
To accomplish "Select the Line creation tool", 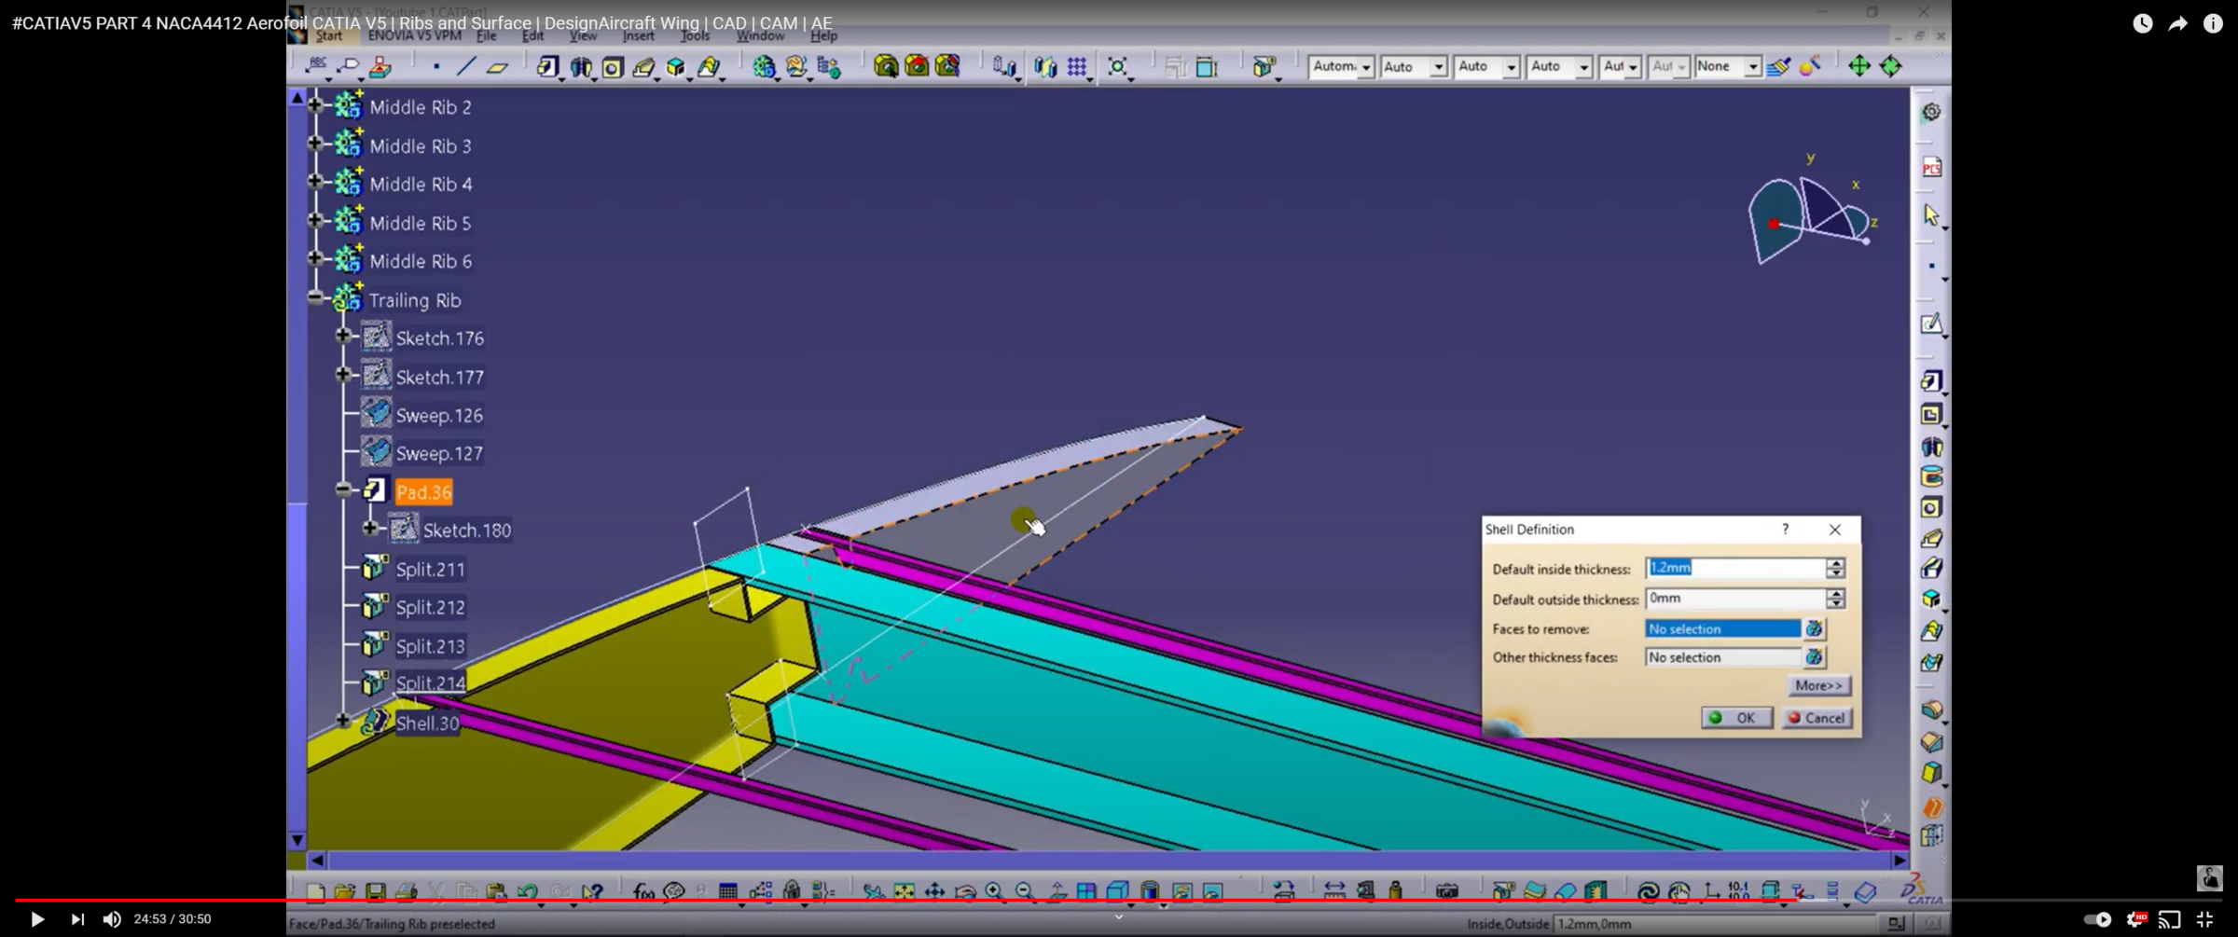I will (x=466, y=66).
